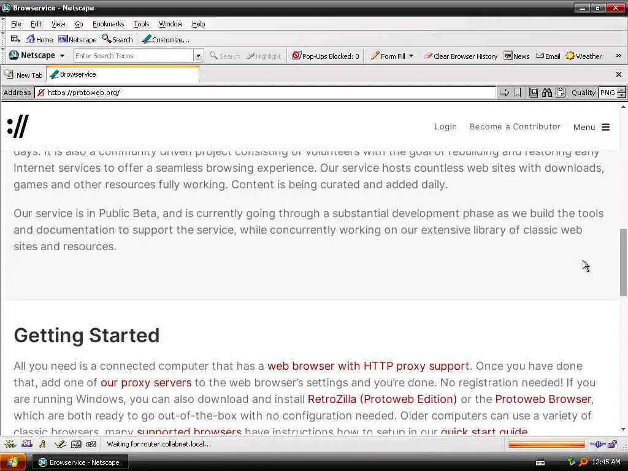The image size is (628, 471).
Task: Select the Browservice tab
Action: [x=123, y=74]
